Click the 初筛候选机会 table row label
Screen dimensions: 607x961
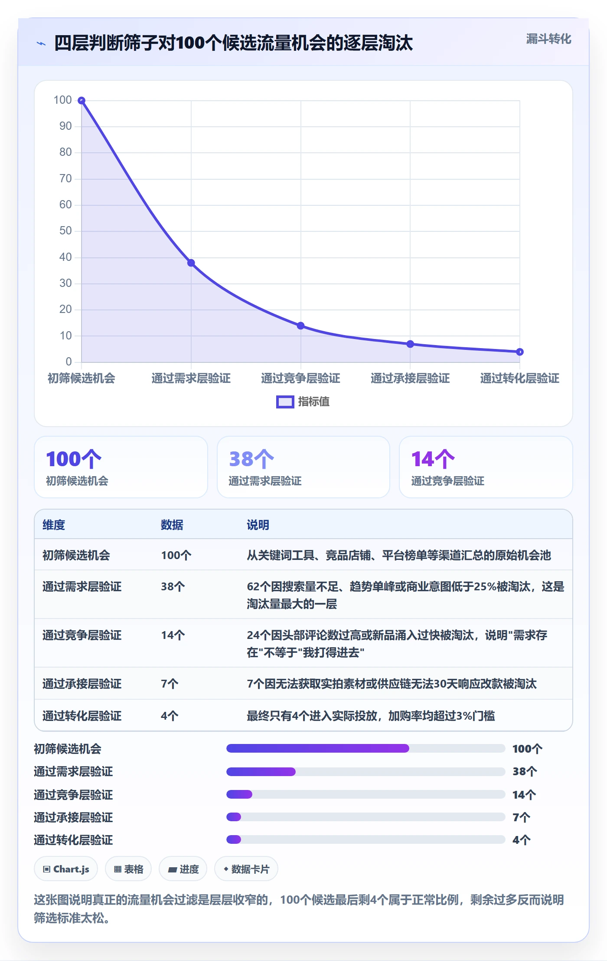point(76,555)
